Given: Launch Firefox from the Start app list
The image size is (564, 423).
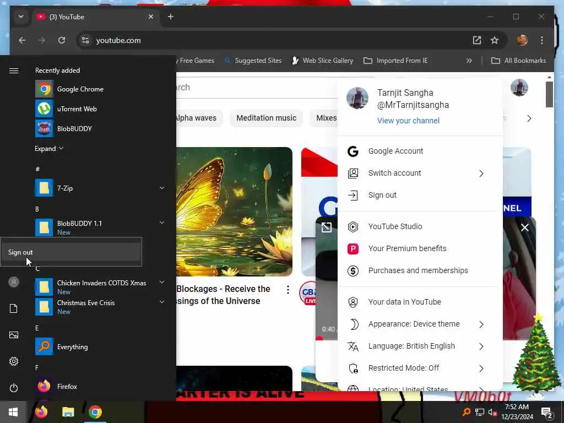Looking at the screenshot, I should [56, 386].
